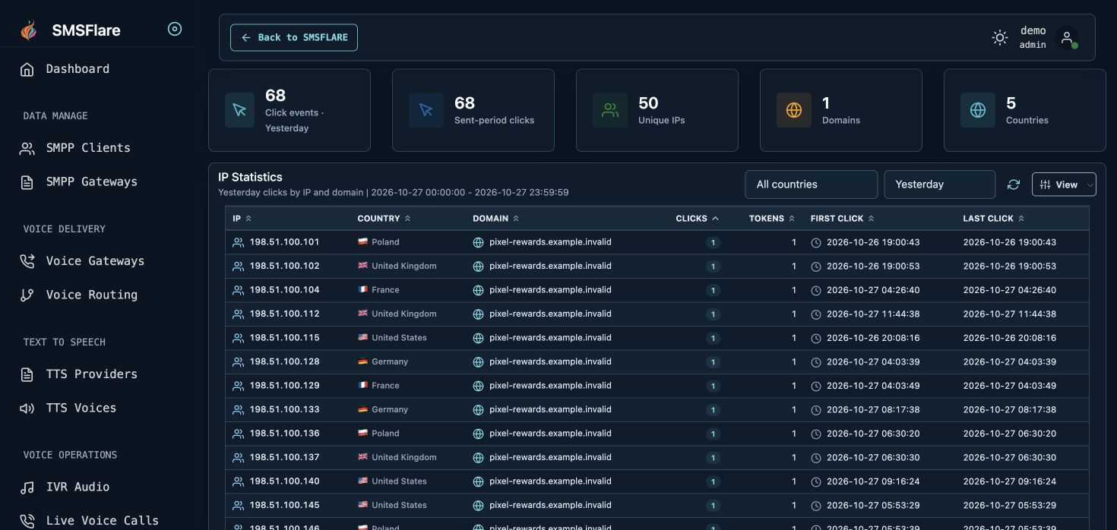This screenshot has height=530, width=1117.
Task: Sort table by FIRST CLICK column
Action: click(x=843, y=219)
